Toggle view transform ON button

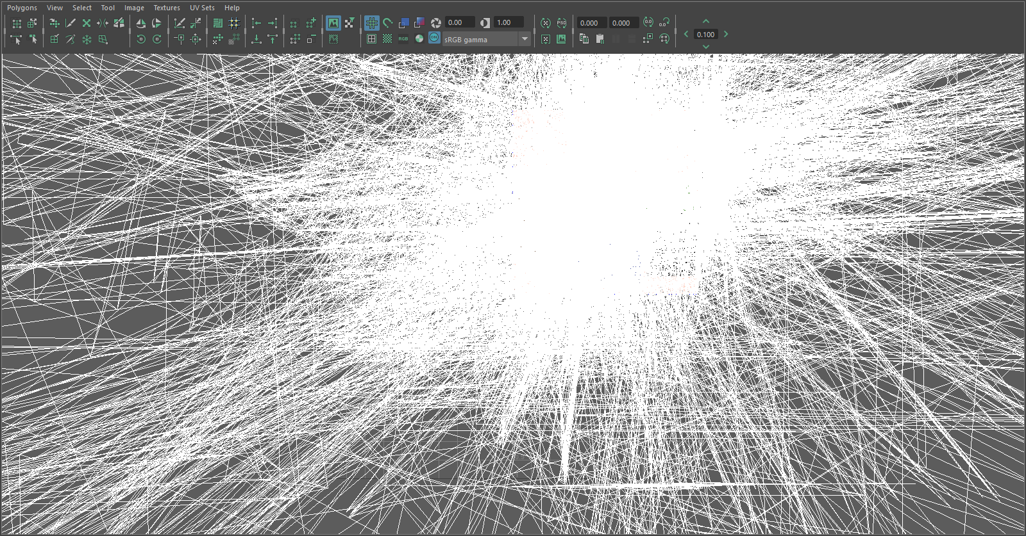coord(434,37)
